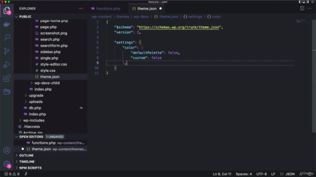This screenshot has width=316, height=177.
Task: Click the port forwarding status icon
Action: 26,174
